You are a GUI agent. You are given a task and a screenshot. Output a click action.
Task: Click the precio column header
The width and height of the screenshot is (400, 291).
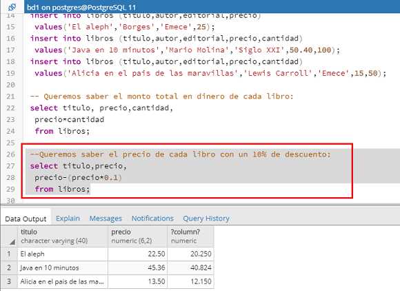coord(138,236)
